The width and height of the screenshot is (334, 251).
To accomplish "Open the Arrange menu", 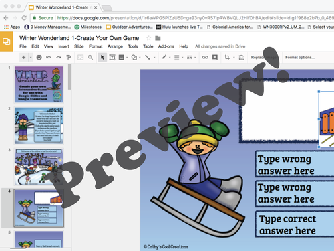I will pyautogui.click(x=115, y=46).
